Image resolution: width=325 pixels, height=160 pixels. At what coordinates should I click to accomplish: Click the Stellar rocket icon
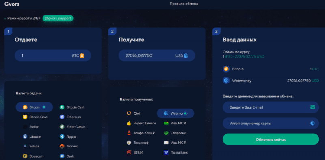click(x=25, y=127)
